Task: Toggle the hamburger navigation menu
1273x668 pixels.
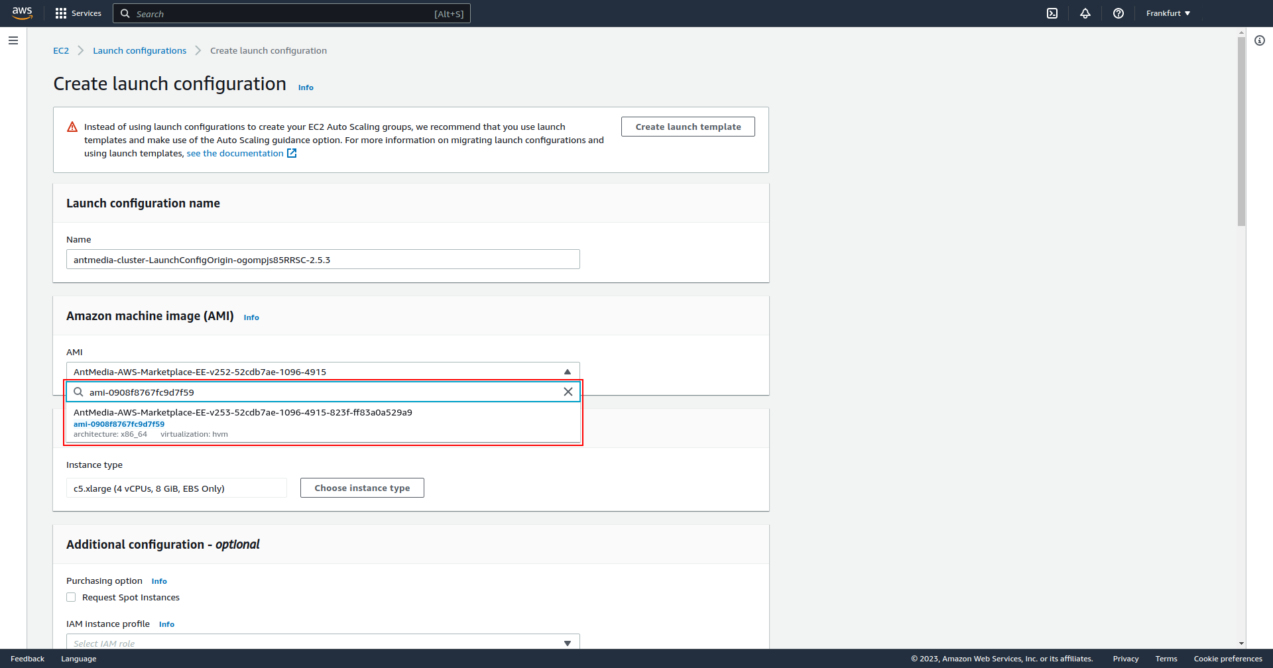Action: tap(13, 40)
